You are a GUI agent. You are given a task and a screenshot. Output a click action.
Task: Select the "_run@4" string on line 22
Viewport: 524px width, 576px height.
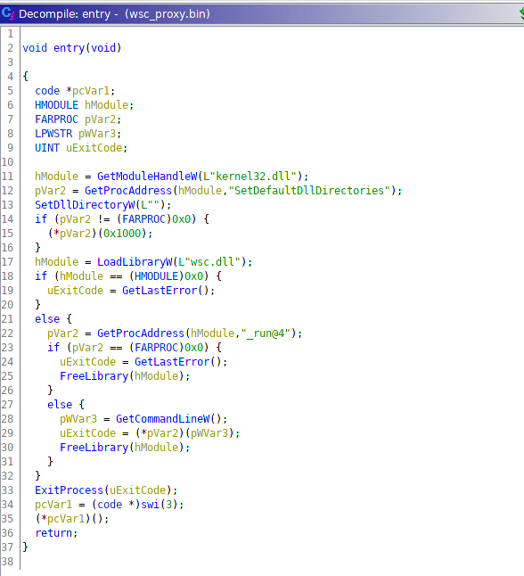(x=266, y=333)
